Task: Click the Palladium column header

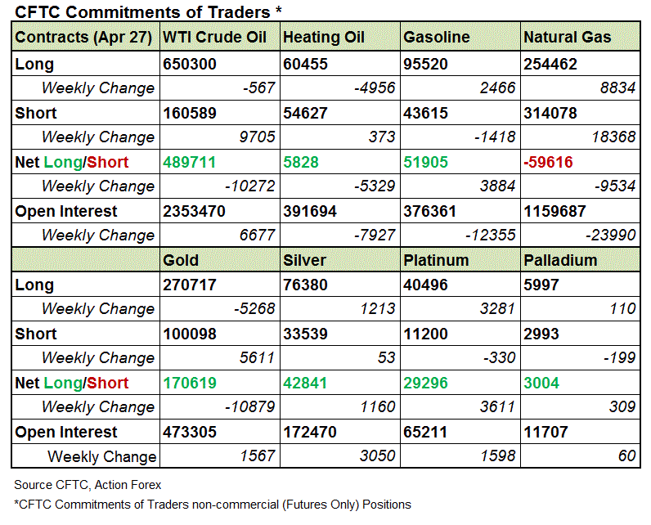Action: click(x=560, y=260)
